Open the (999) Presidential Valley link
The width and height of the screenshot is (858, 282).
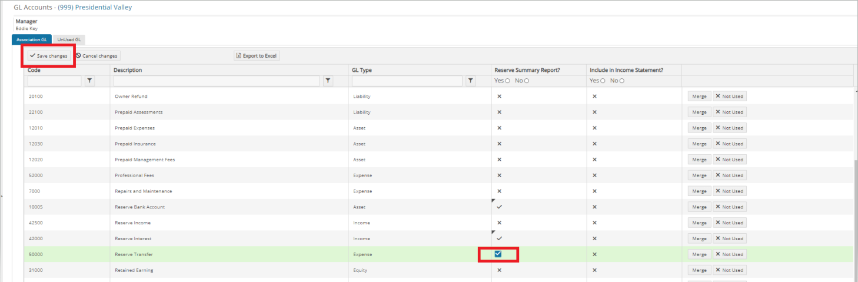click(x=95, y=7)
